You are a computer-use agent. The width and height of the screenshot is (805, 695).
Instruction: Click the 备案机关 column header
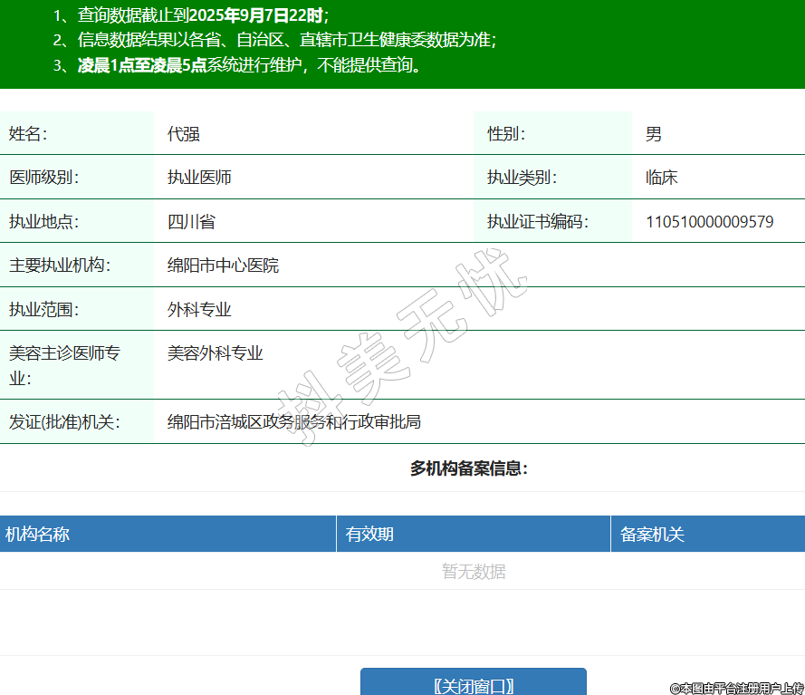652,535
